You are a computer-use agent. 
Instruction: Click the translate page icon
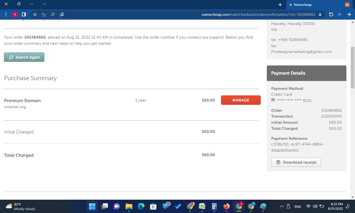tap(62, 15)
